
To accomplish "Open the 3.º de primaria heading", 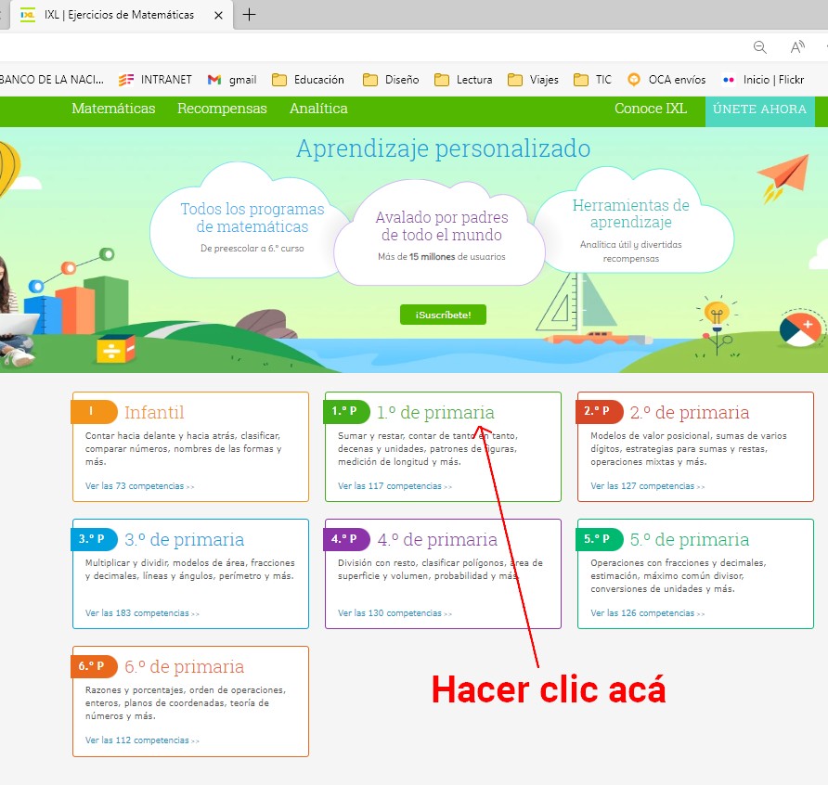I will (x=185, y=539).
